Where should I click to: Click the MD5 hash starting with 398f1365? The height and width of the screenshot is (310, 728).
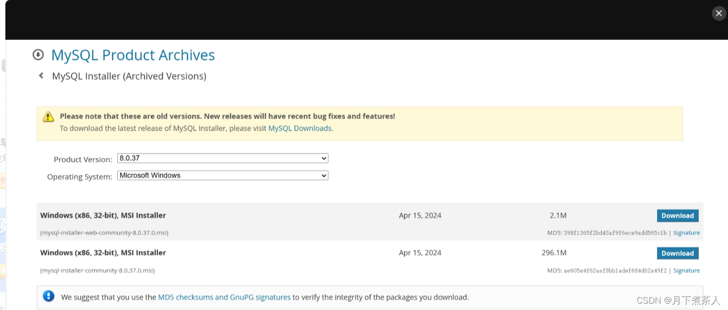615,233
